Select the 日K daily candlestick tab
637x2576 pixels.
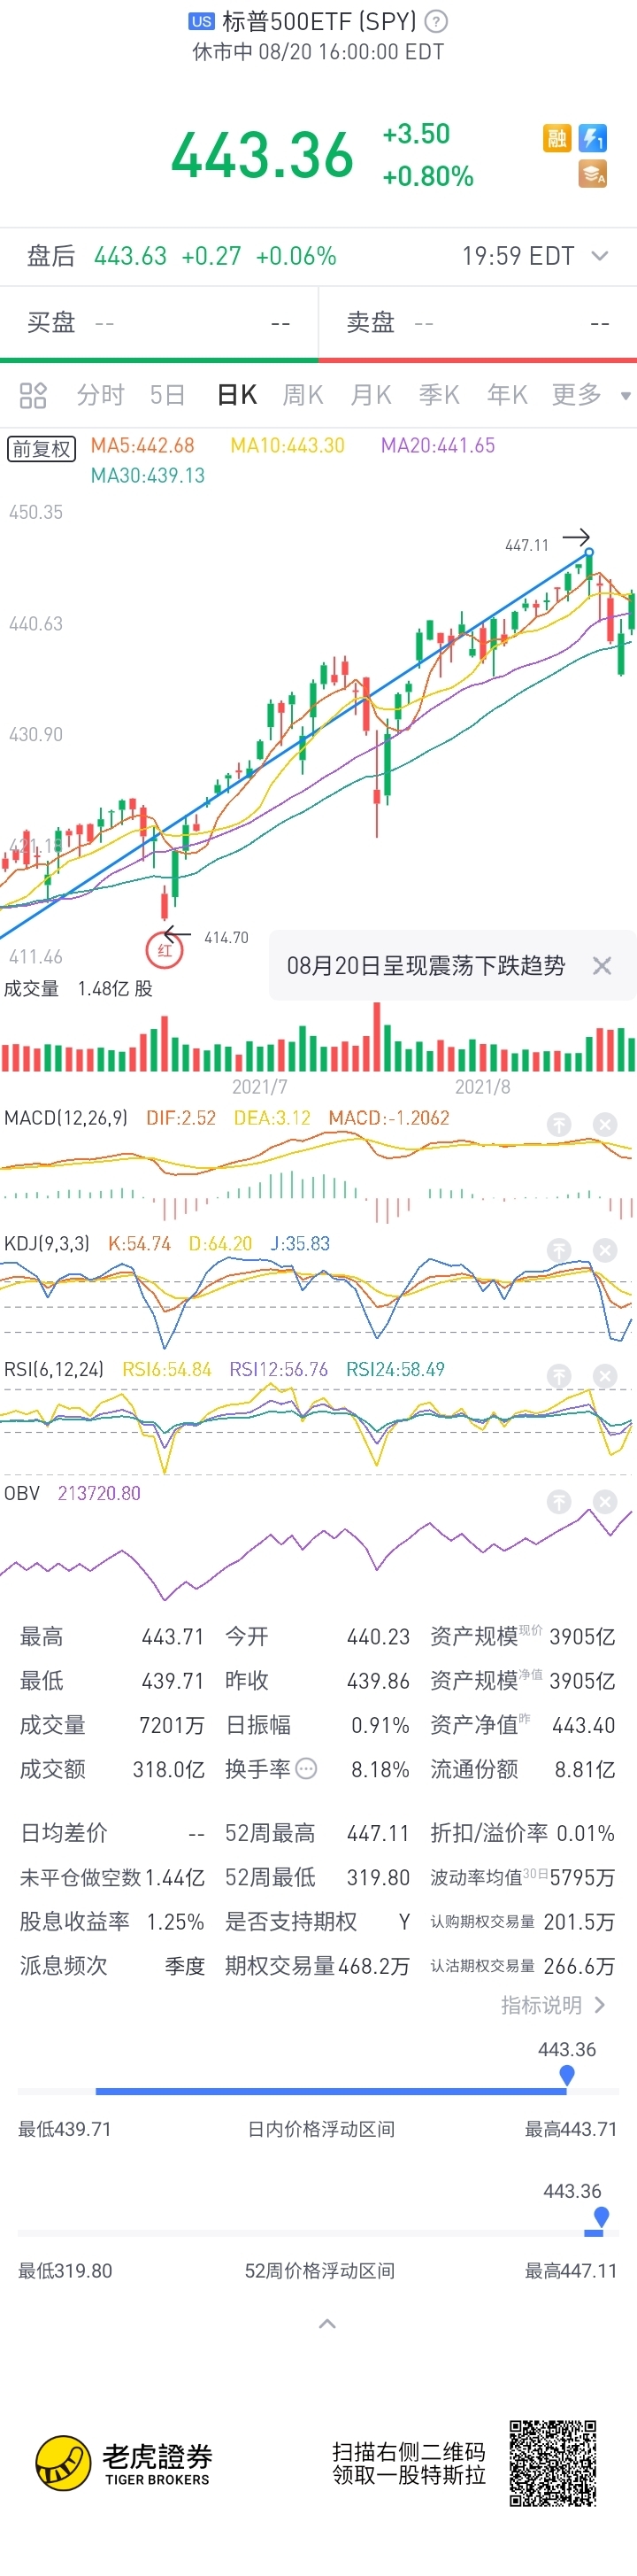click(238, 395)
